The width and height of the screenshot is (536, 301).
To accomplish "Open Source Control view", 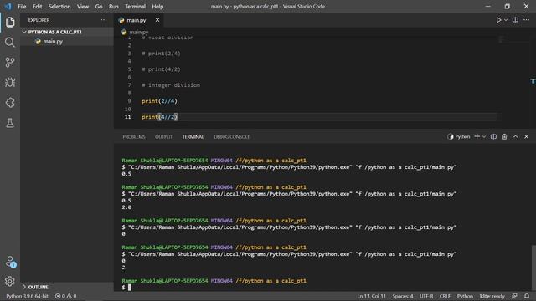I will coord(10,62).
